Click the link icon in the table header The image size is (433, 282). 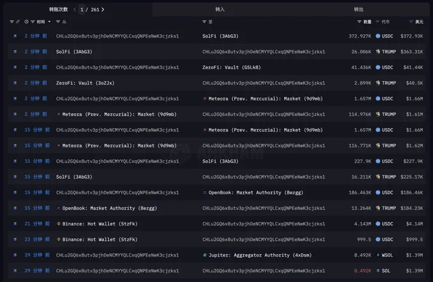pyautogui.click(x=18, y=22)
